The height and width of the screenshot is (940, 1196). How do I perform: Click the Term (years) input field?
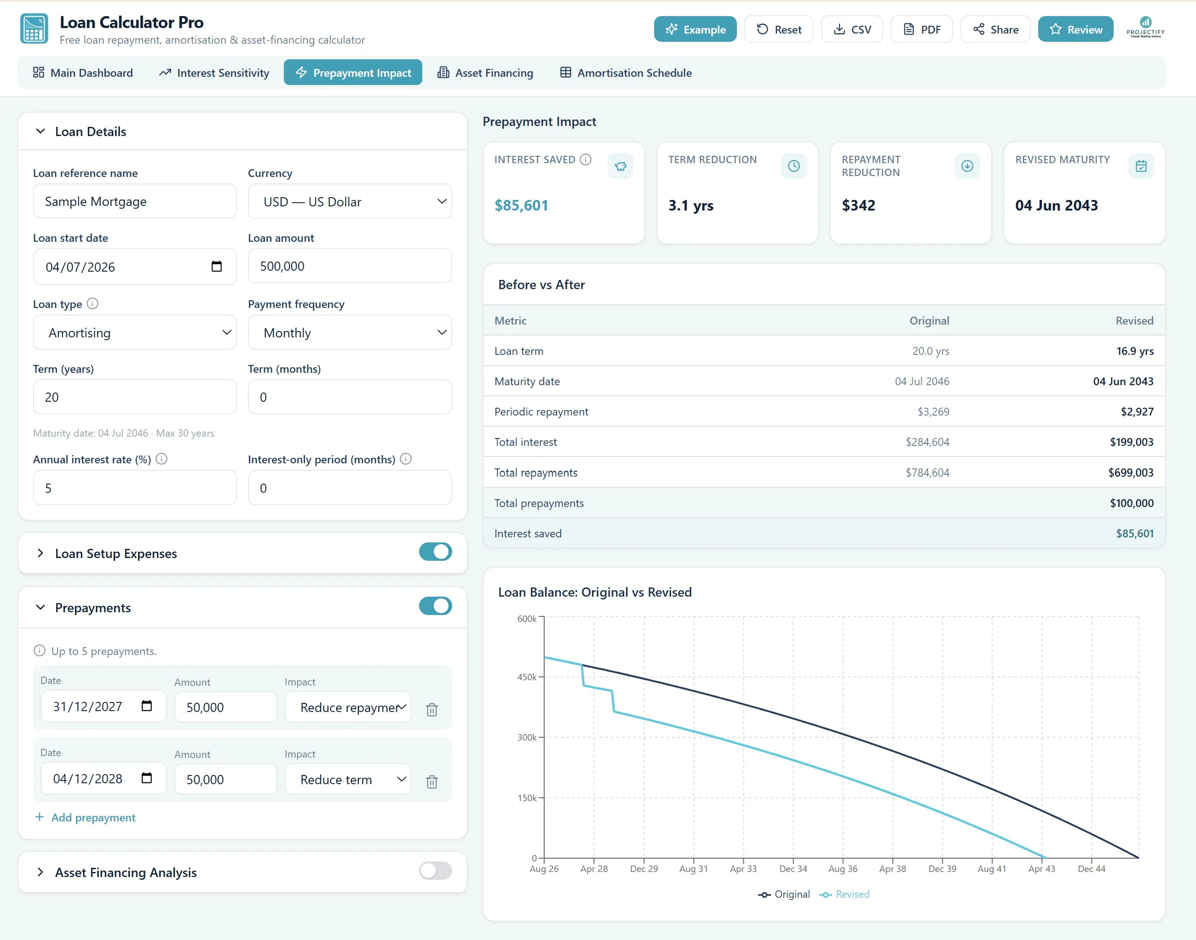(135, 397)
